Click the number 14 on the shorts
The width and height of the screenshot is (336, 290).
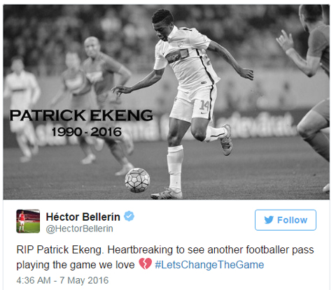[204, 106]
